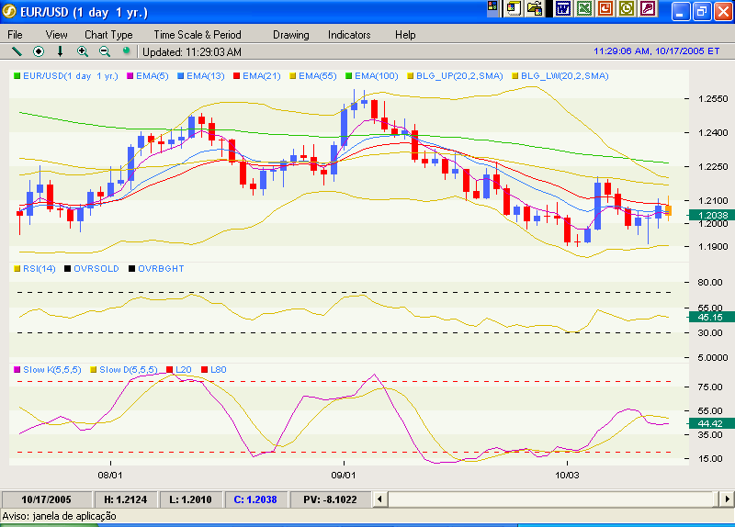The image size is (735, 527).
Task: Click scrollbar left arrow button
Action: (379, 499)
